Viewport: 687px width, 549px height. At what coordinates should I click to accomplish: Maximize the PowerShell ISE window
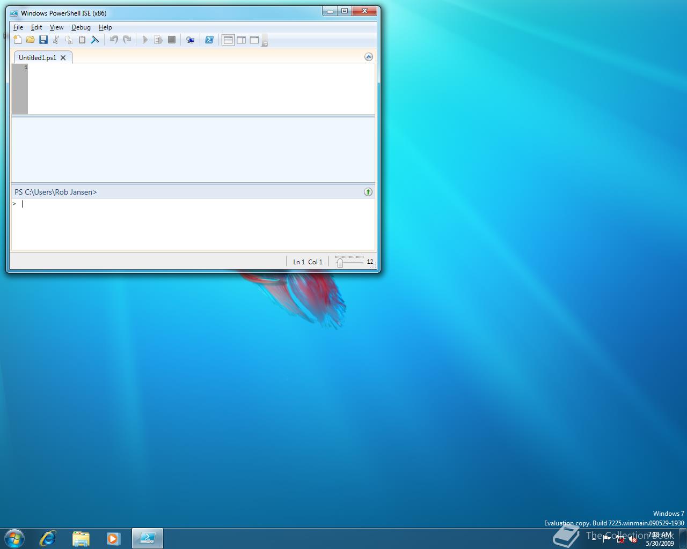coord(344,11)
